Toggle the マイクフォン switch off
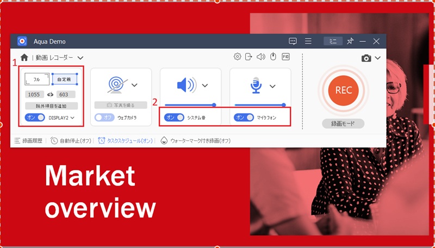This screenshot has height=248, width=435. [244, 117]
